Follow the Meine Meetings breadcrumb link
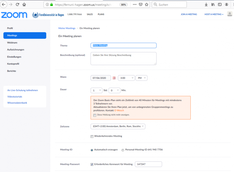 pyautogui.click(x=67, y=28)
